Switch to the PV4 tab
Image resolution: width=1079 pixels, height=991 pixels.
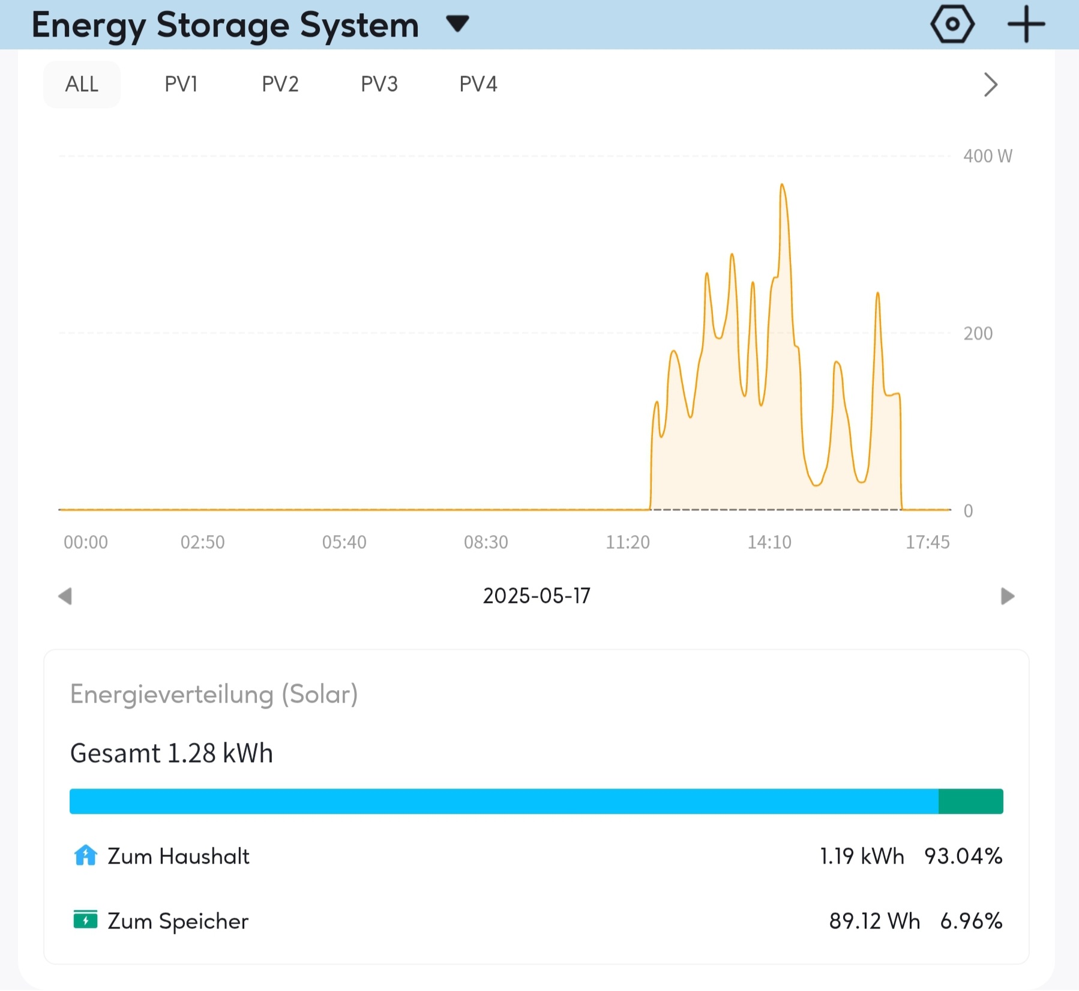(478, 84)
